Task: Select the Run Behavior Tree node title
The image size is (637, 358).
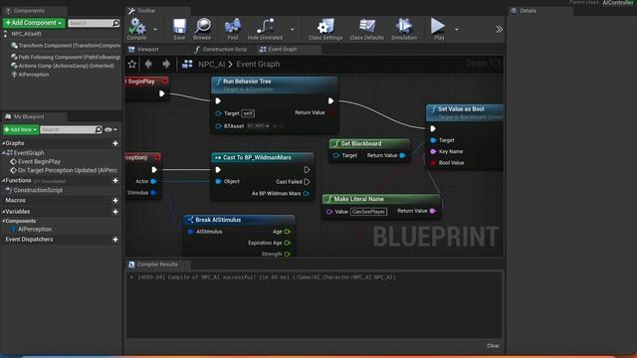Action: coord(247,82)
